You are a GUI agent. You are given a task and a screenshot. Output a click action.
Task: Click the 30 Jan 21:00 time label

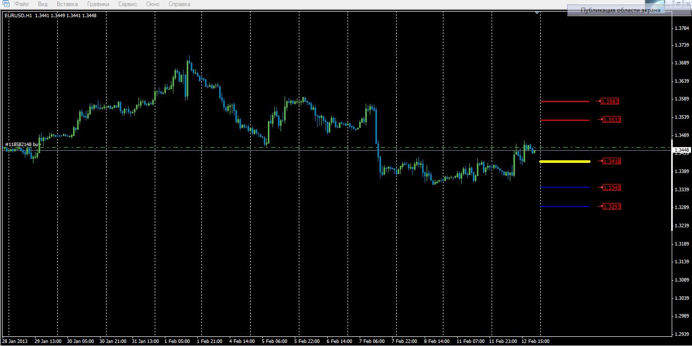tap(113, 341)
